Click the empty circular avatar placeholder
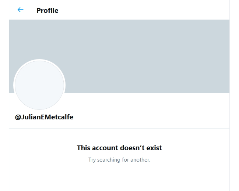 (x=39, y=85)
